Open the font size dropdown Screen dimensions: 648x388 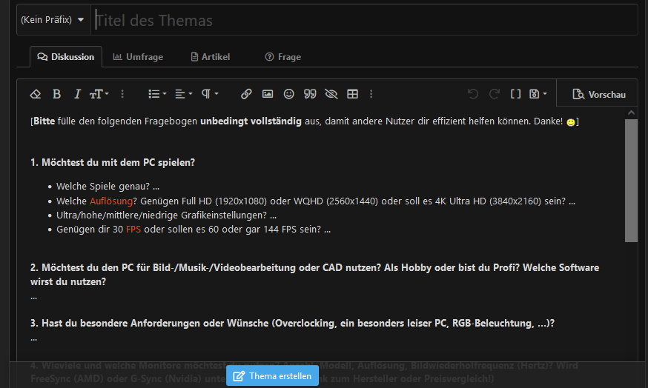[x=99, y=94]
